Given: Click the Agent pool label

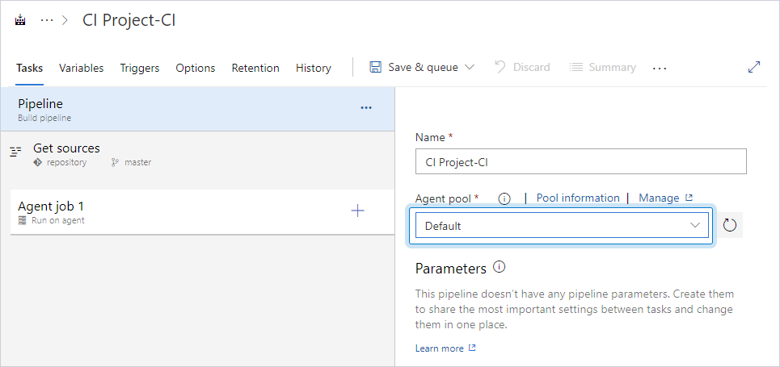Looking at the screenshot, I should pos(443,198).
